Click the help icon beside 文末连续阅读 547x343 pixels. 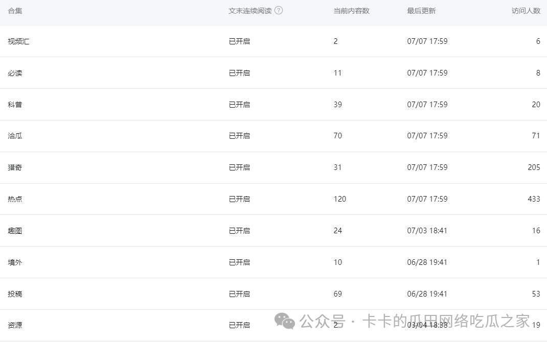279,11
